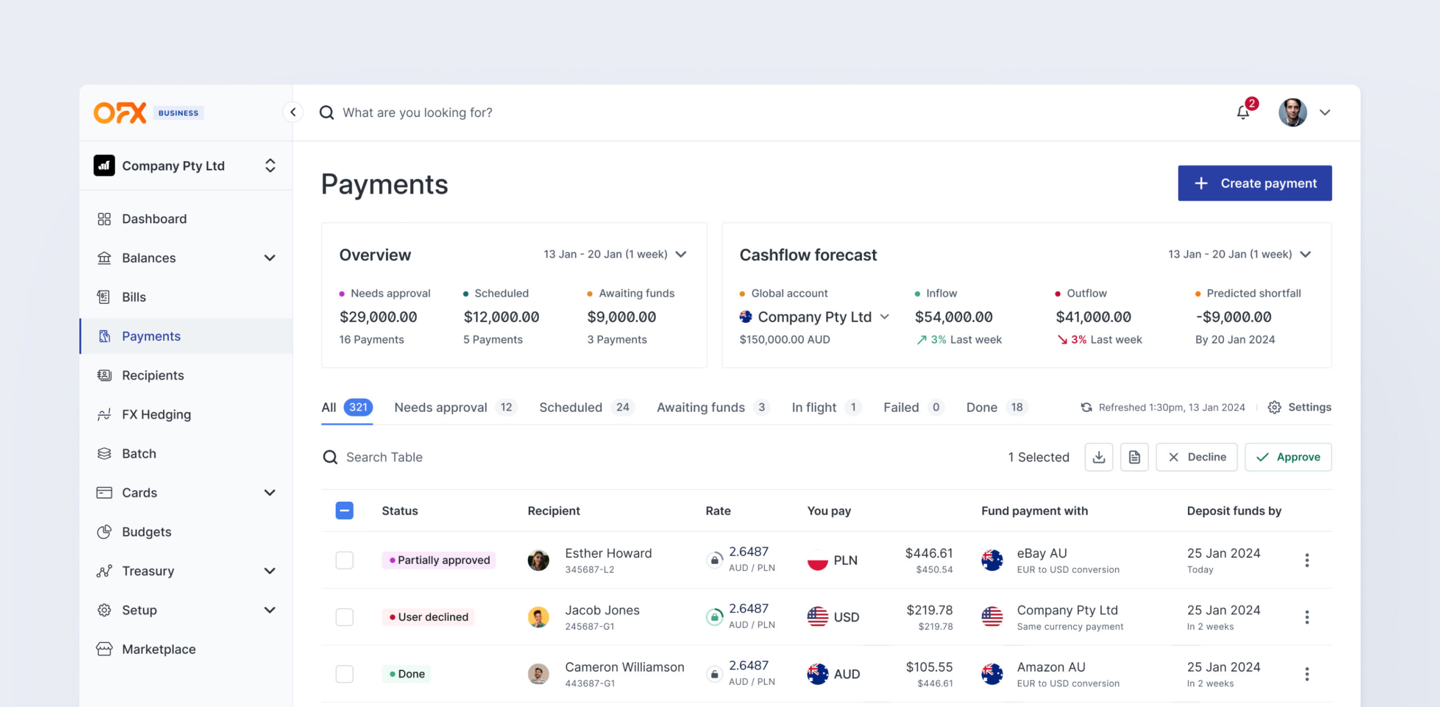Open row options for Esther Howard payment
This screenshot has width=1440, height=707.
(1307, 560)
